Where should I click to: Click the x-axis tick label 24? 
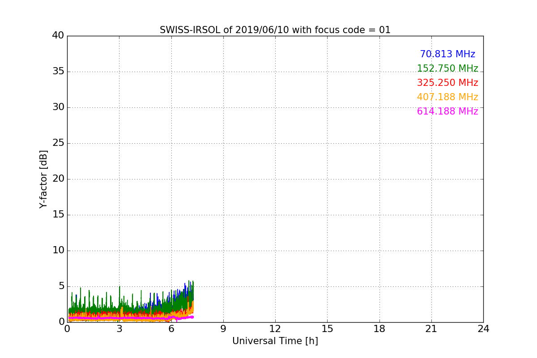pos(483,329)
